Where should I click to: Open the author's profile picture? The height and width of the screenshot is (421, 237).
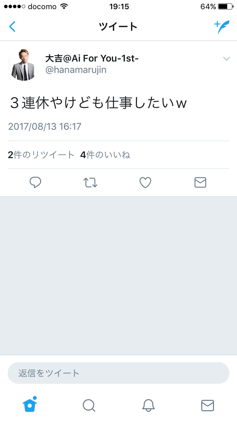(x=23, y=64)
